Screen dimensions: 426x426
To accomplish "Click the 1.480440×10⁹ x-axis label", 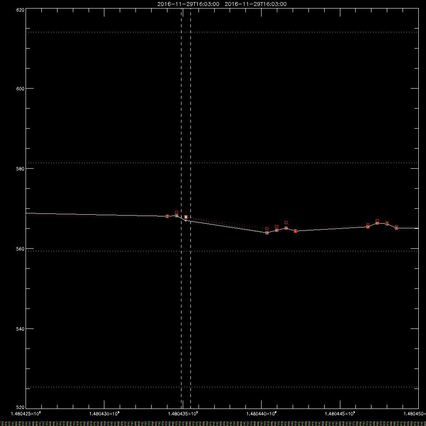I will [x=262, y=414].
